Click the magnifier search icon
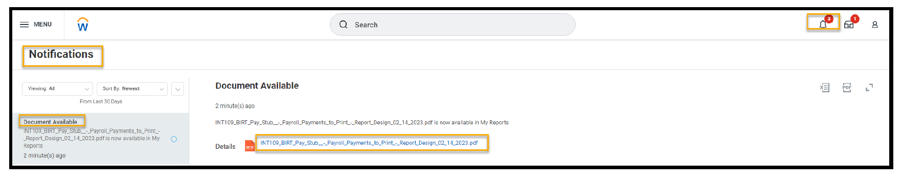This screenshot has width=902, height=184. click(x=344, y=24)
